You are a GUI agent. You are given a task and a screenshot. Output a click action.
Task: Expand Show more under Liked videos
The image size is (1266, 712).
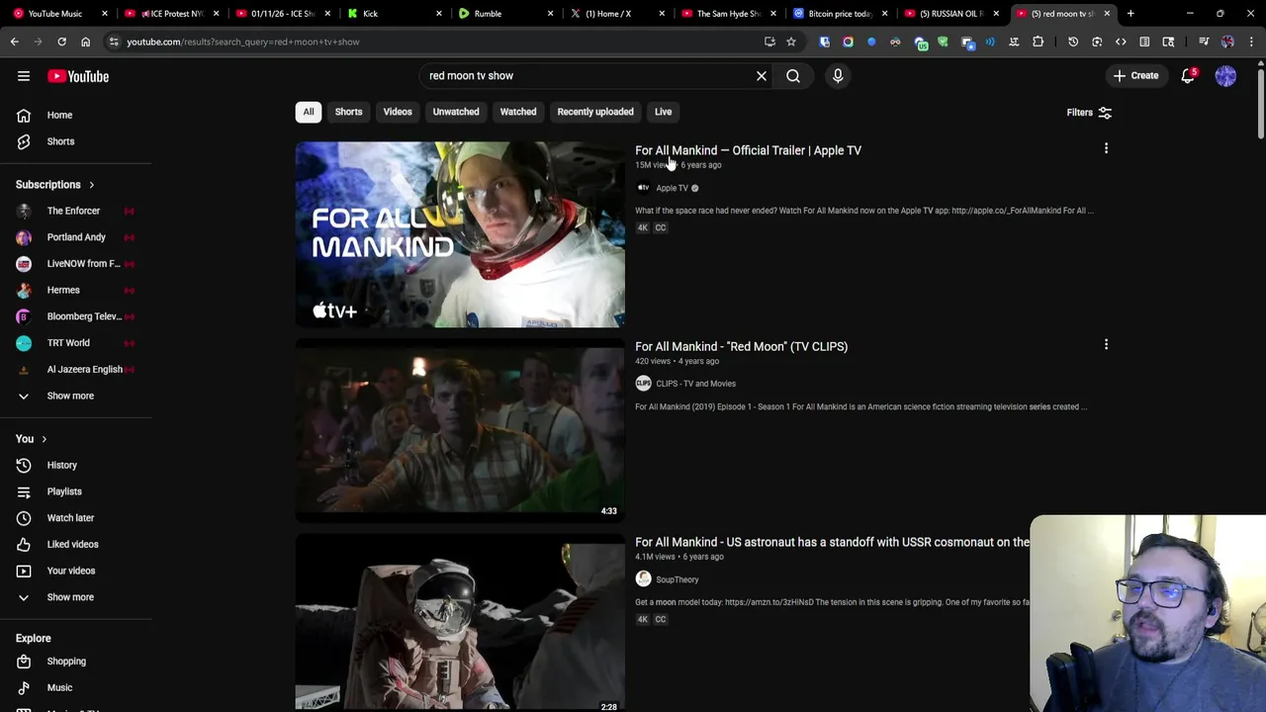(70, 597)
